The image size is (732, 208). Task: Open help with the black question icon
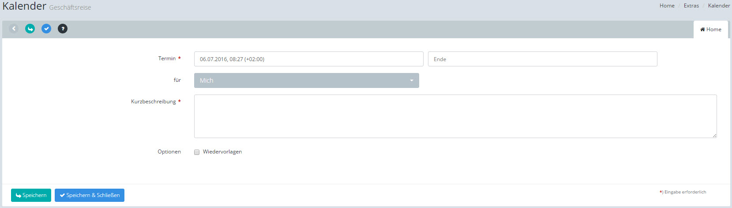point(63,29)
